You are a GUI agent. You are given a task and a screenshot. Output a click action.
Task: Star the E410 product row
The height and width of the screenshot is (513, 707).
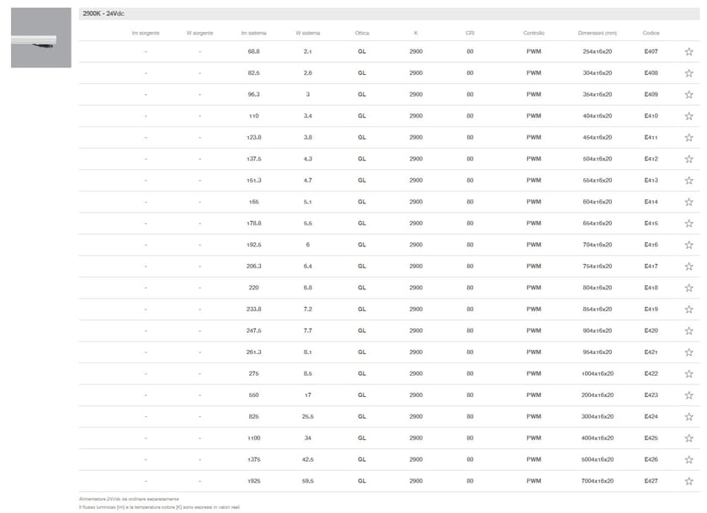point(688,116)
